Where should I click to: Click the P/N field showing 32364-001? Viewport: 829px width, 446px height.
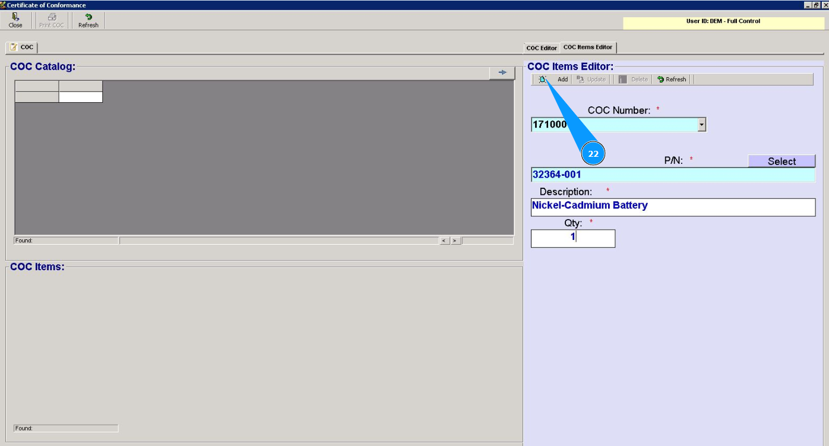click(673, 175)
